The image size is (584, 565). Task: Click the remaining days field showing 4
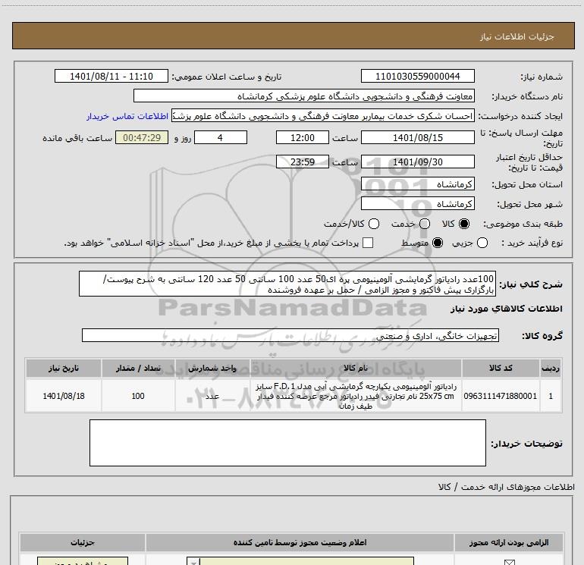[221, 138]
